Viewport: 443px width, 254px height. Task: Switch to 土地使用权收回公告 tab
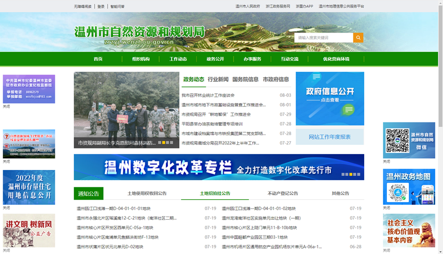tap(147, 194)
